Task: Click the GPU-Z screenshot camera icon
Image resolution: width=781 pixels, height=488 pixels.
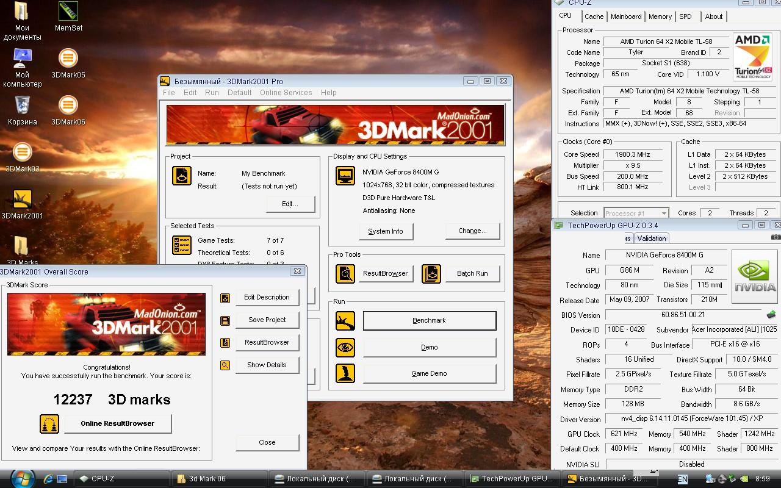Action: tap(776, 237)
